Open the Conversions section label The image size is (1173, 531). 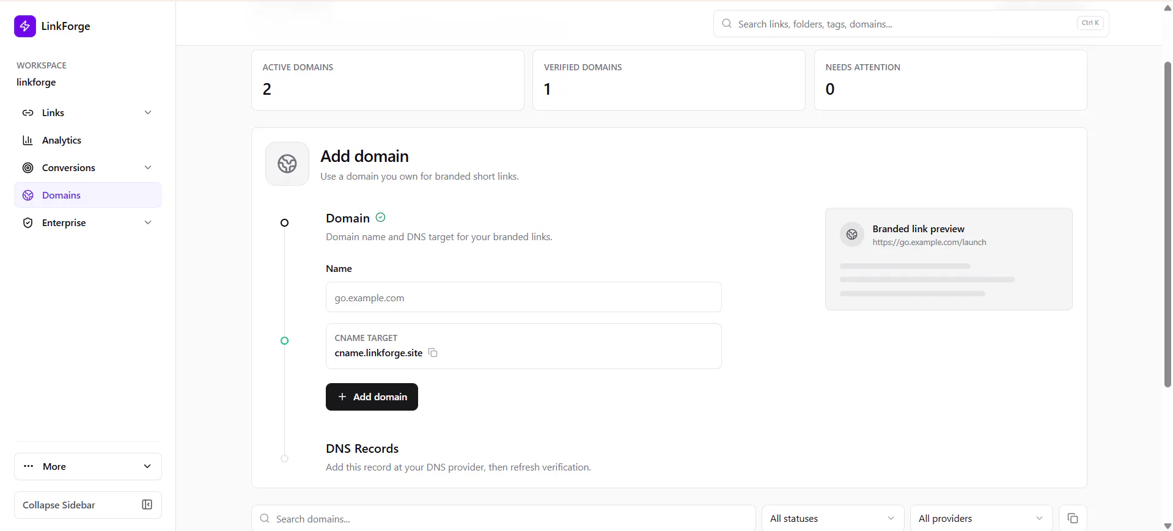(68, 168)
